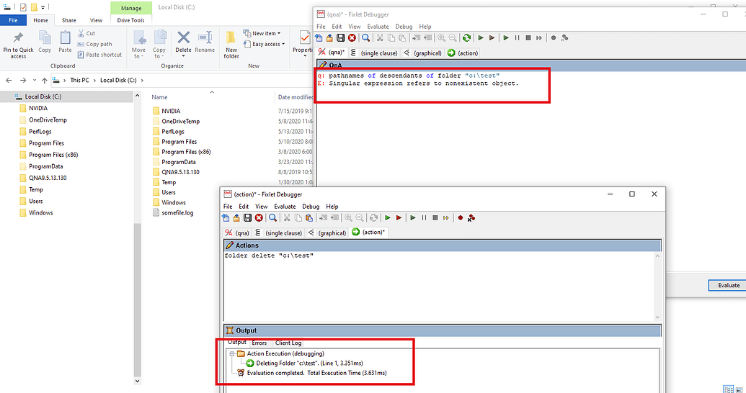Click the Zoom in icon in qna debugger toolbar
746x393 pixels.
(x=442, y=37)
